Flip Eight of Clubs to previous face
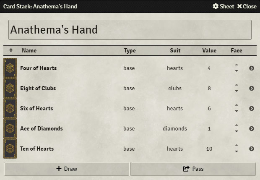The image size is (260, 180). point(237,91)
